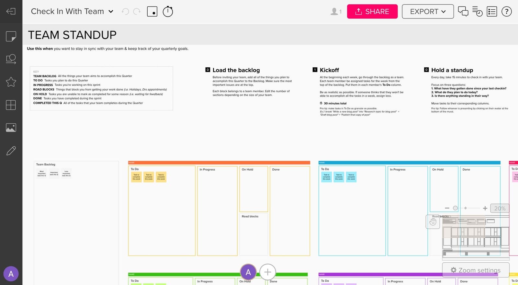Select '30 minutes total' text under Kickoff
Screen dimensions: 518x285
coord(335,103)
